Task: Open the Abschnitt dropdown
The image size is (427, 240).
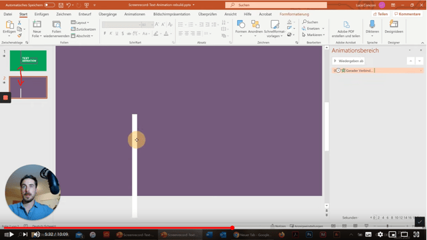Action: click(82, 36)
